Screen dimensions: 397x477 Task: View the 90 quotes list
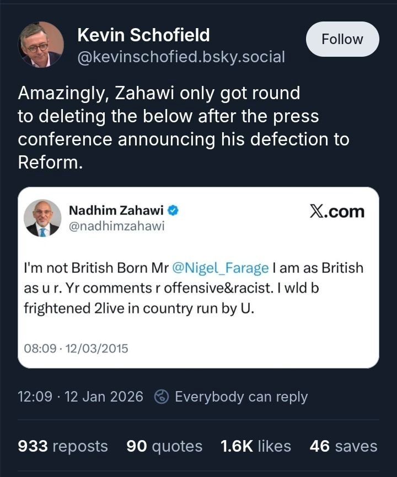pos(164,446)
